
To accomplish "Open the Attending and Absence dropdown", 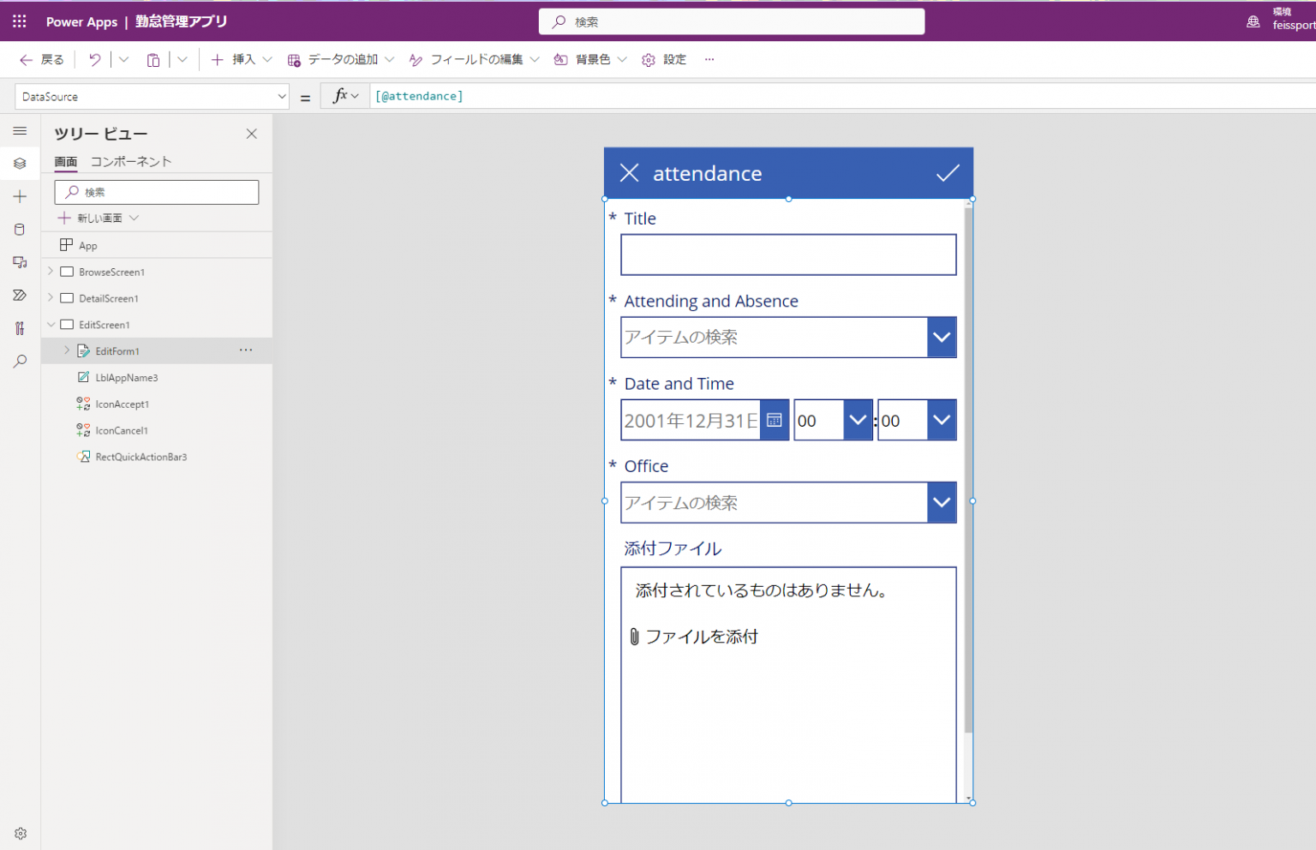I will click(942, 338).
